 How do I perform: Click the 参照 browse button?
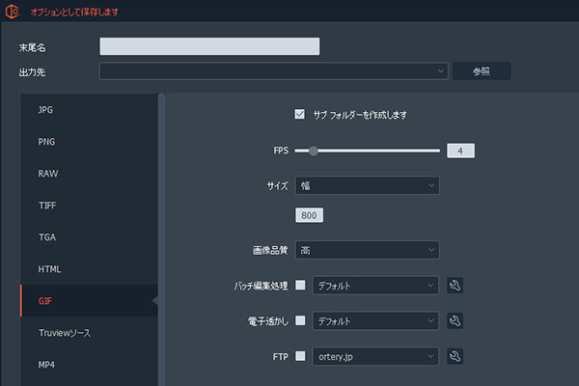482,70
